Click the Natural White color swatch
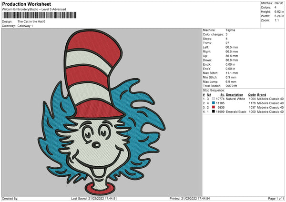Image resolution: width=286 pixels, height=202 pixels. tap(213, 99)
